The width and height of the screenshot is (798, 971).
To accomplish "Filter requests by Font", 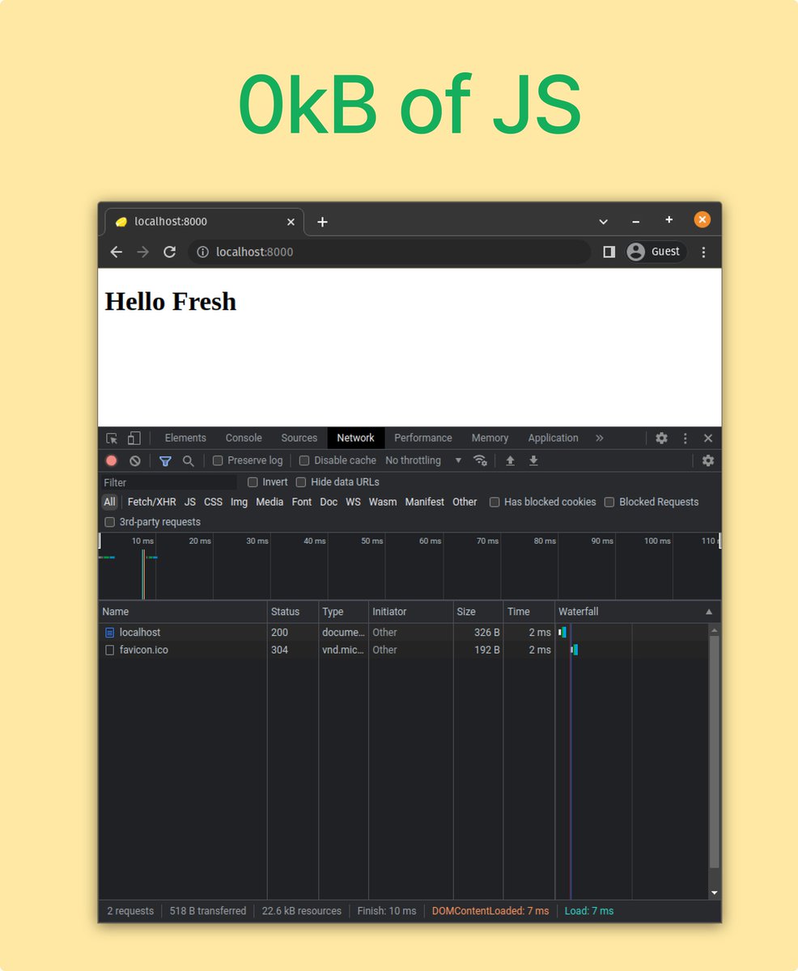I will [302, 502].
